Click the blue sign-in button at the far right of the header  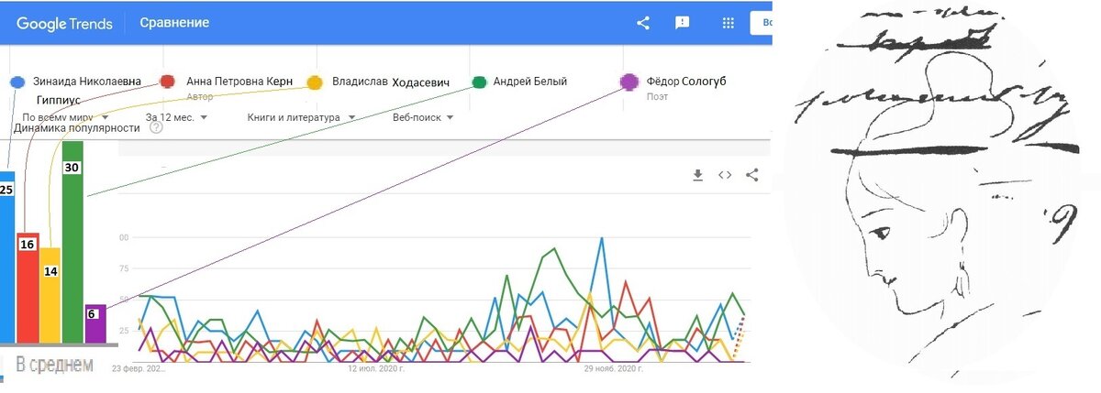(x=762, y=23)
